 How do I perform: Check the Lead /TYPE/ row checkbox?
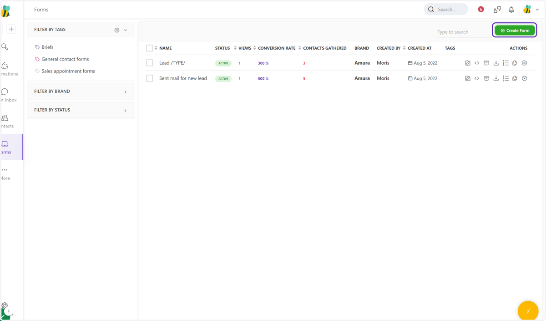click(149, 63)
